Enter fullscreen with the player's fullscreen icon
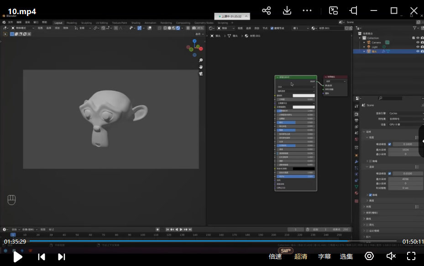The image size is (424, 266). (x=411, y=256)
